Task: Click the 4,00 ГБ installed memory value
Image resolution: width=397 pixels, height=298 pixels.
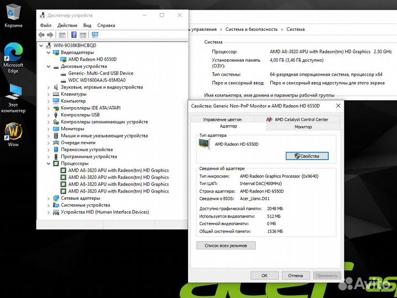Action: click(297, 60)
